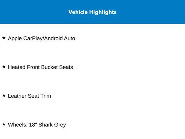Click the star next to Heated Front Bucket Seats
The width and height of the screenshot is (185, 139).
pos(4,67)
